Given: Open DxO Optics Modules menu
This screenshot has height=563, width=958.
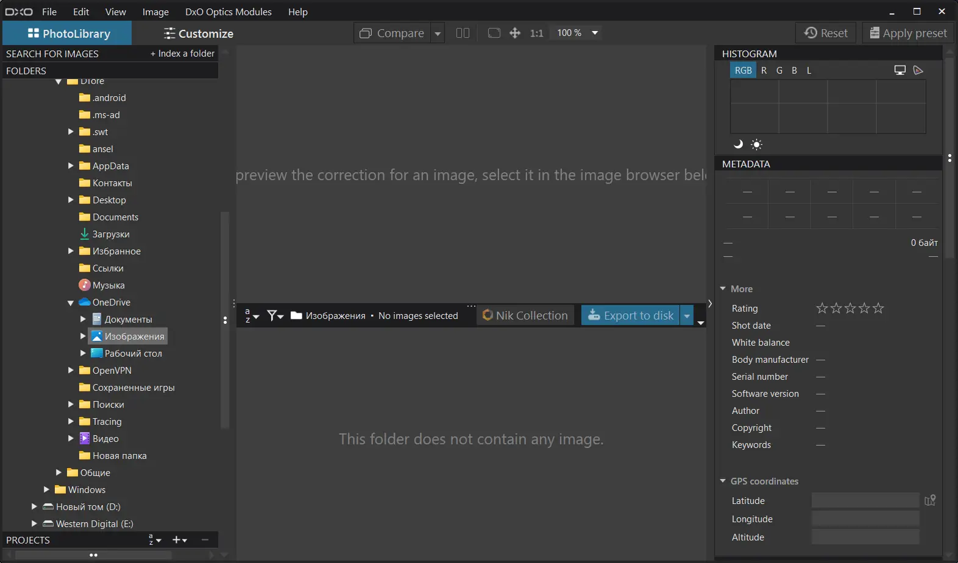Looking at the screenshot, I should (x=229, y=12).
